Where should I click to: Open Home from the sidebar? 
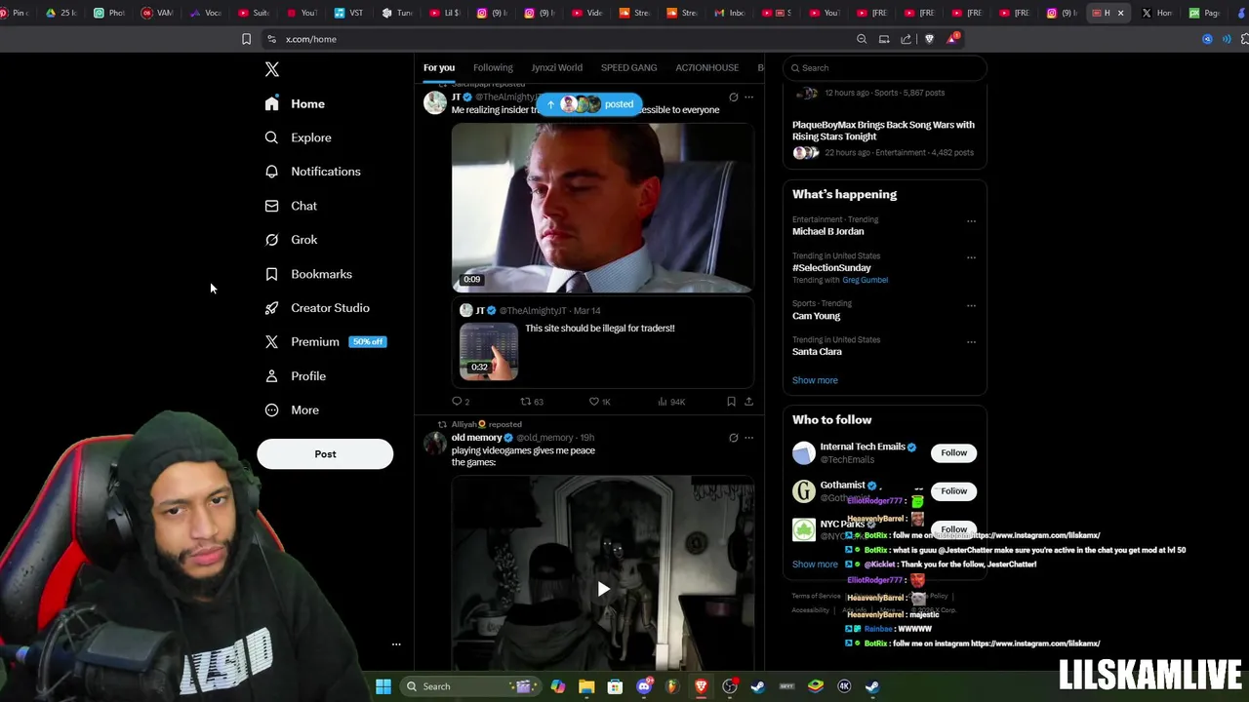pos(296,103)
